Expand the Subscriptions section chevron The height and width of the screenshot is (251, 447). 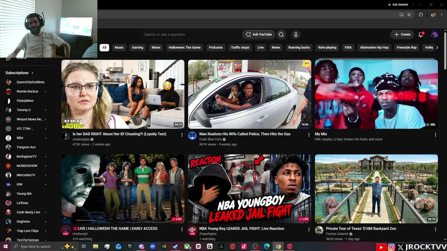(x=32, y=73)
